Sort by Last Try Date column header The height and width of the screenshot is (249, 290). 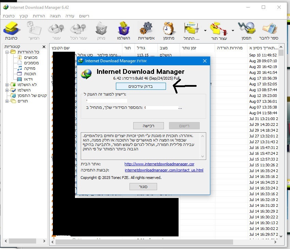tap(263, 48)
